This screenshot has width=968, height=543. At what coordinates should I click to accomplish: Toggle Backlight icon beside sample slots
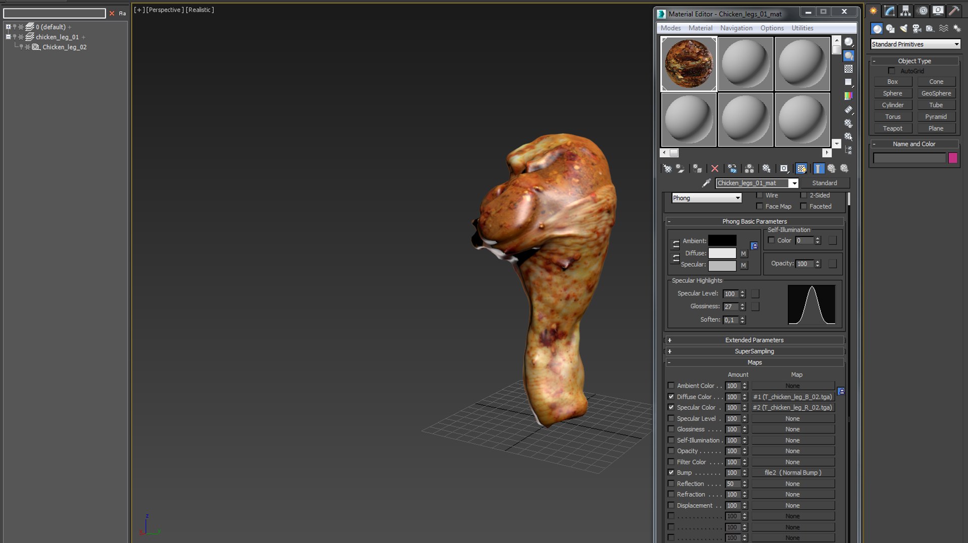(849, 55)
